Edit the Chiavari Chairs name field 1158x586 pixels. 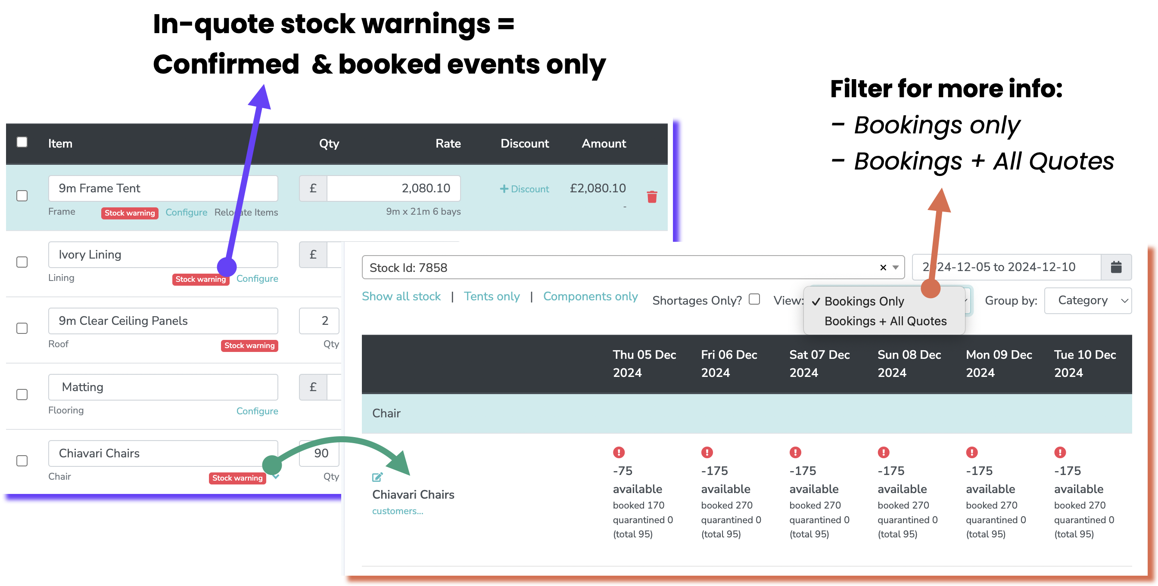click(x=163, y=453)
